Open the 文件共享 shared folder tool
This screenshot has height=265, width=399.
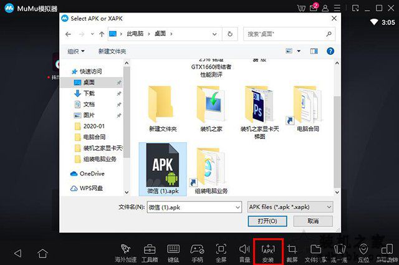tap(315, 253)
